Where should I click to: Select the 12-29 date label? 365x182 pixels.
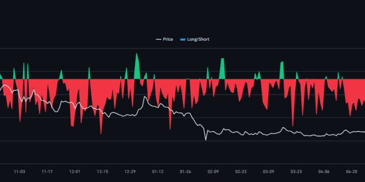point(130,172)
